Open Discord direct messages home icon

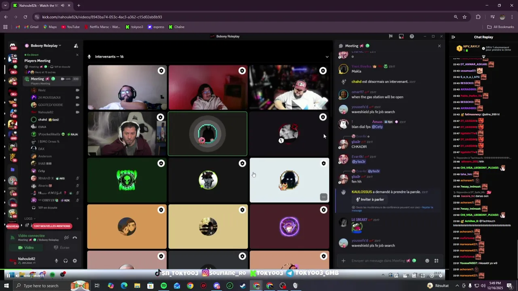point(13,46)
